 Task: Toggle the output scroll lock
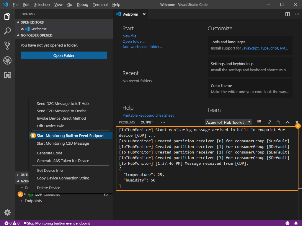[x=269, y=122]
